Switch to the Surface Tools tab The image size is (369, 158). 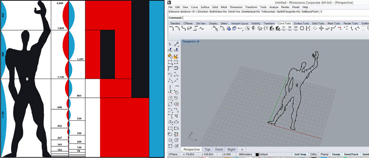point(301,23)
